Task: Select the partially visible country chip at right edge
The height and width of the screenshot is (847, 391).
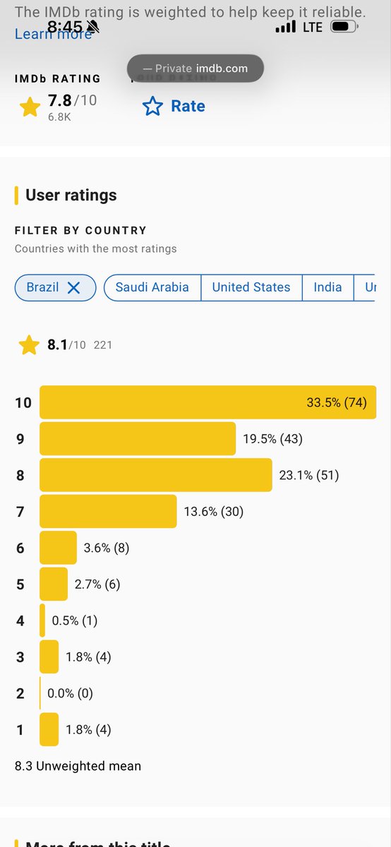Action: (364, 287)
